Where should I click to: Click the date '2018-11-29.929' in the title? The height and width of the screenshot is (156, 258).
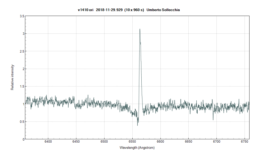pos(109,10)
